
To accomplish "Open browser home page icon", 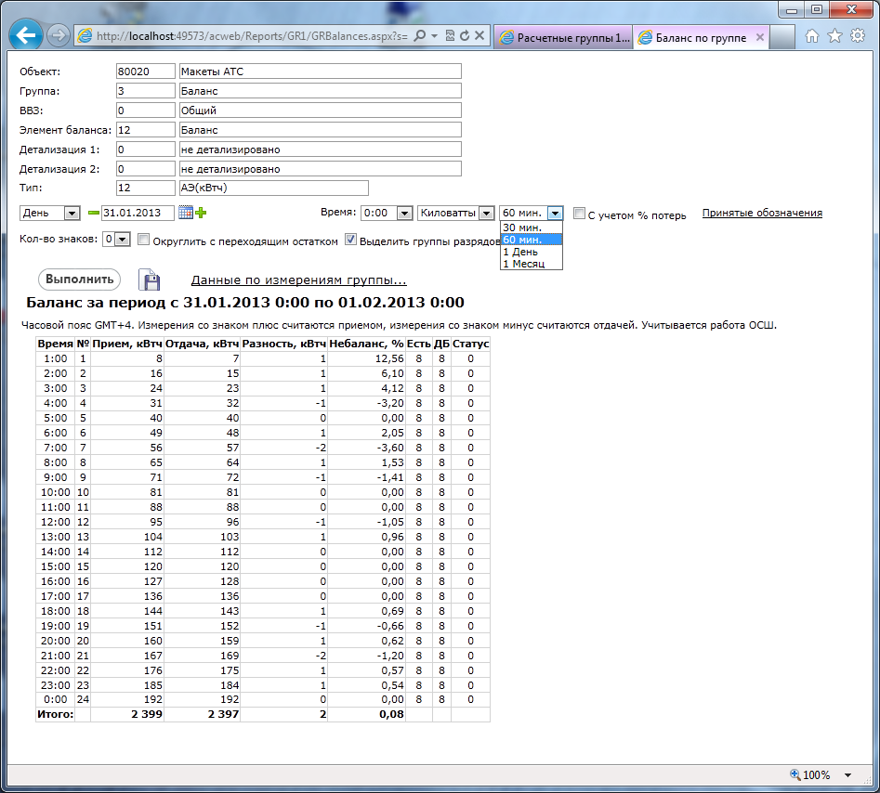I will pyautogui.click(x=812, y=36).
